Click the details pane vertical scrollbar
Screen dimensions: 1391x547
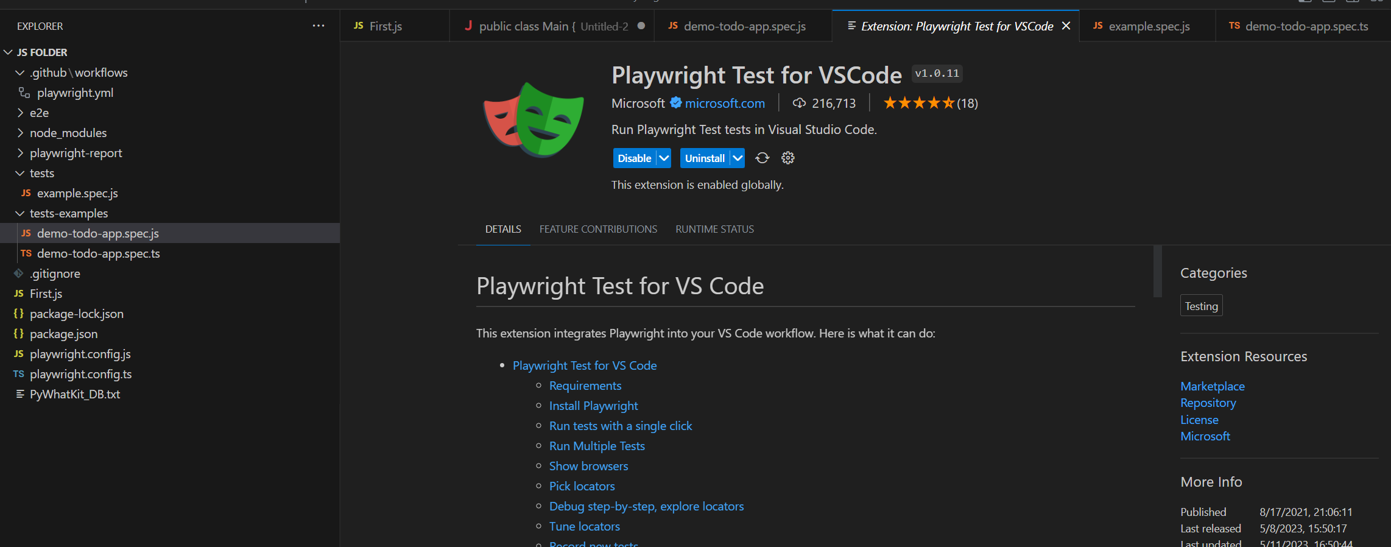pyautogui.click(x=1157, y=272)
